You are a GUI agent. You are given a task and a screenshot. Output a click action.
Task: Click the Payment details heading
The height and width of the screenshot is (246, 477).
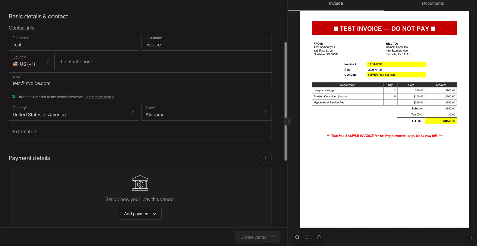tap(29, 158)
